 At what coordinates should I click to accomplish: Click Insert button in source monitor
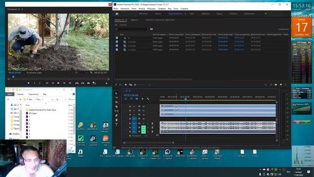coord(77,83)
